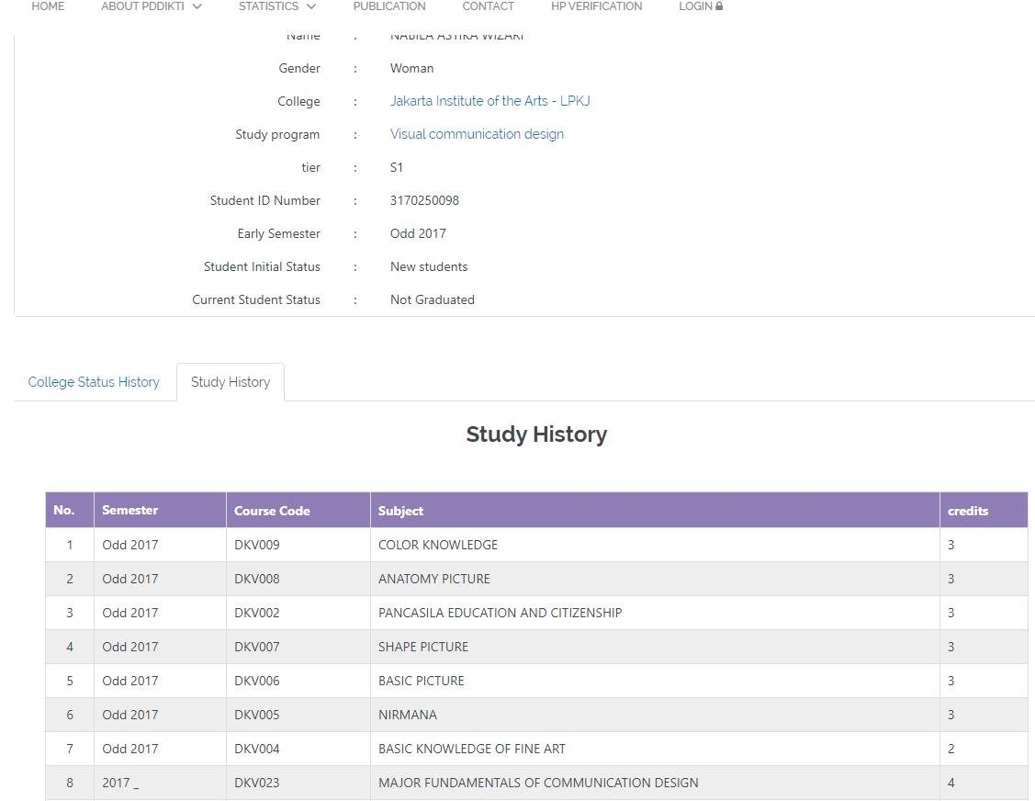Screen dimensions: 1035x801
Task: Click the 'Study History' heading
Action: coord(536,434)
